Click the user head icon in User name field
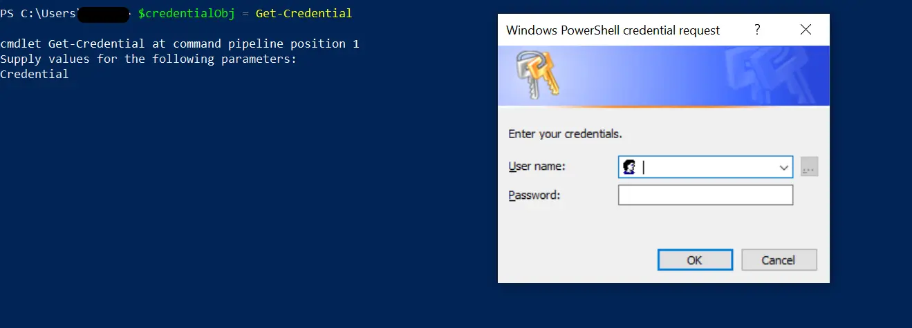 click(629, 167)
